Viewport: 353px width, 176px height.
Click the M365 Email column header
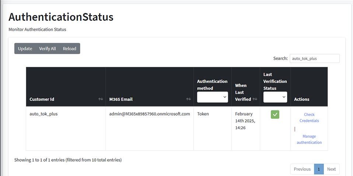150,87
